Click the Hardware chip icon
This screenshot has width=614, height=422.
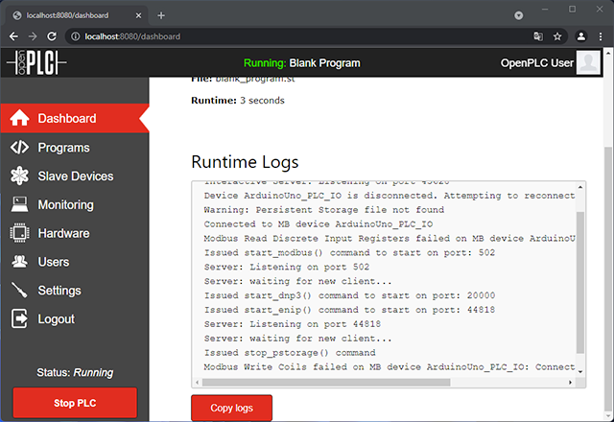tap(19, 233)
